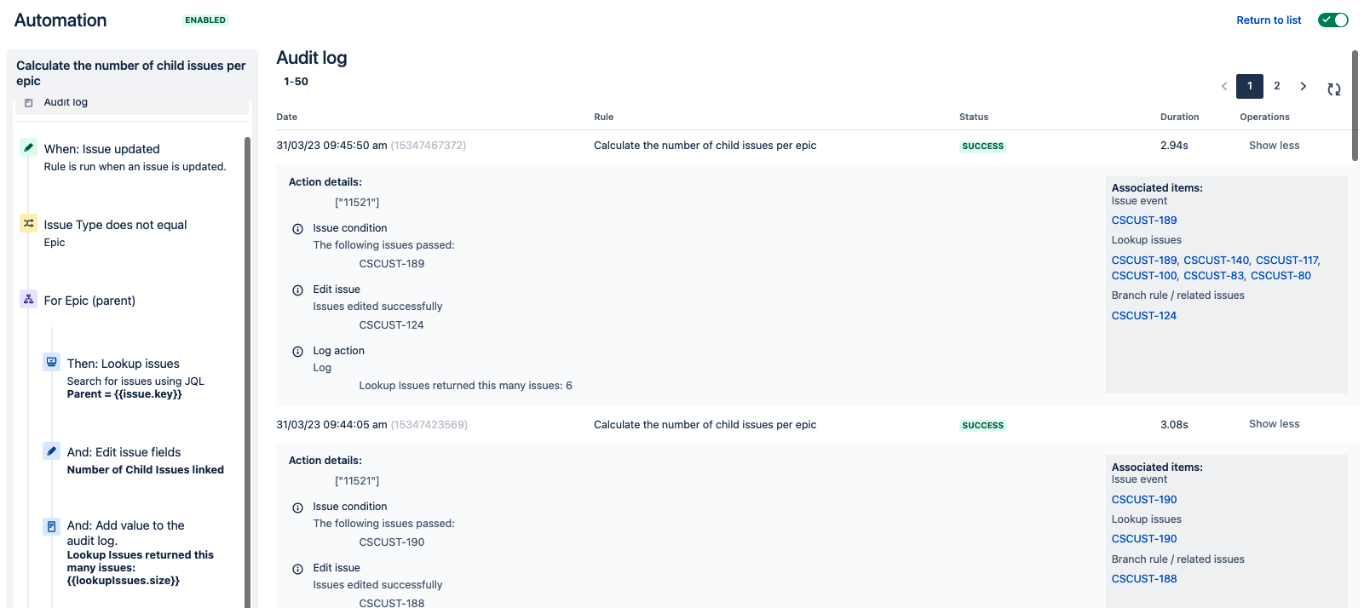
Task: Select the blue 'Then: Lookup issues' action icon
Action: pyautogui.click(x=51, y=361)
